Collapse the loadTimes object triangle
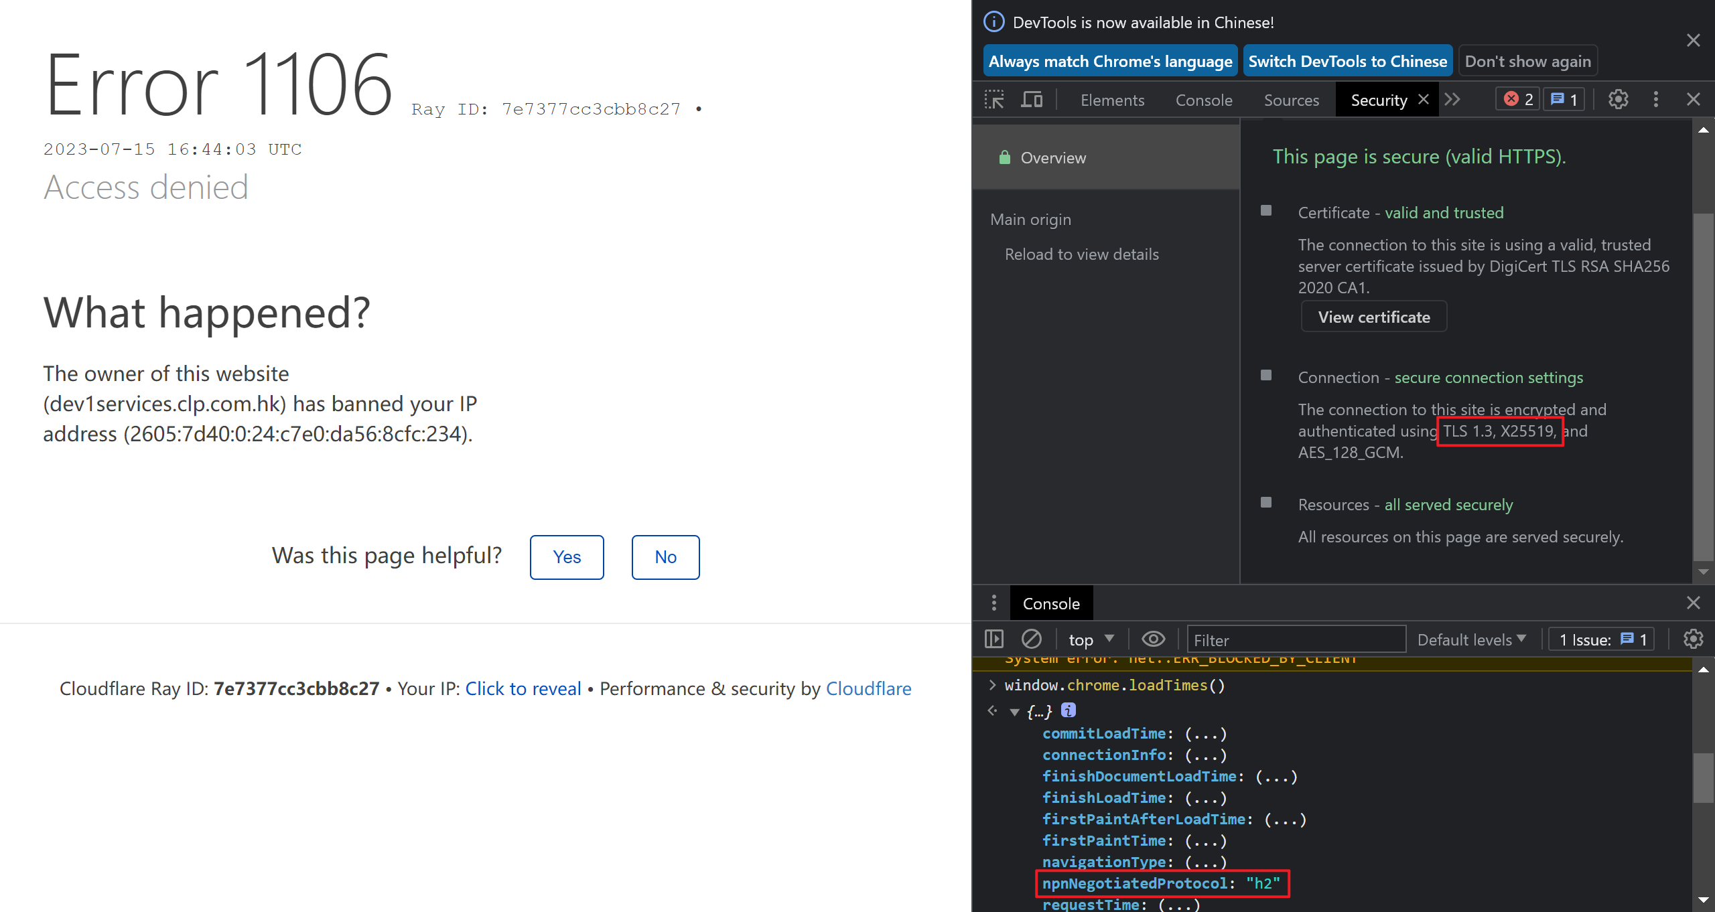1715x912 pixels. click(x=1014, y=711)
